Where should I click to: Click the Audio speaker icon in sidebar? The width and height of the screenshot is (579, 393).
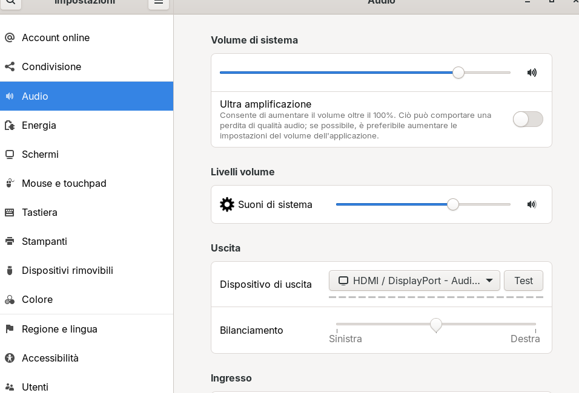pyautogui.click(x=10, y=96)
